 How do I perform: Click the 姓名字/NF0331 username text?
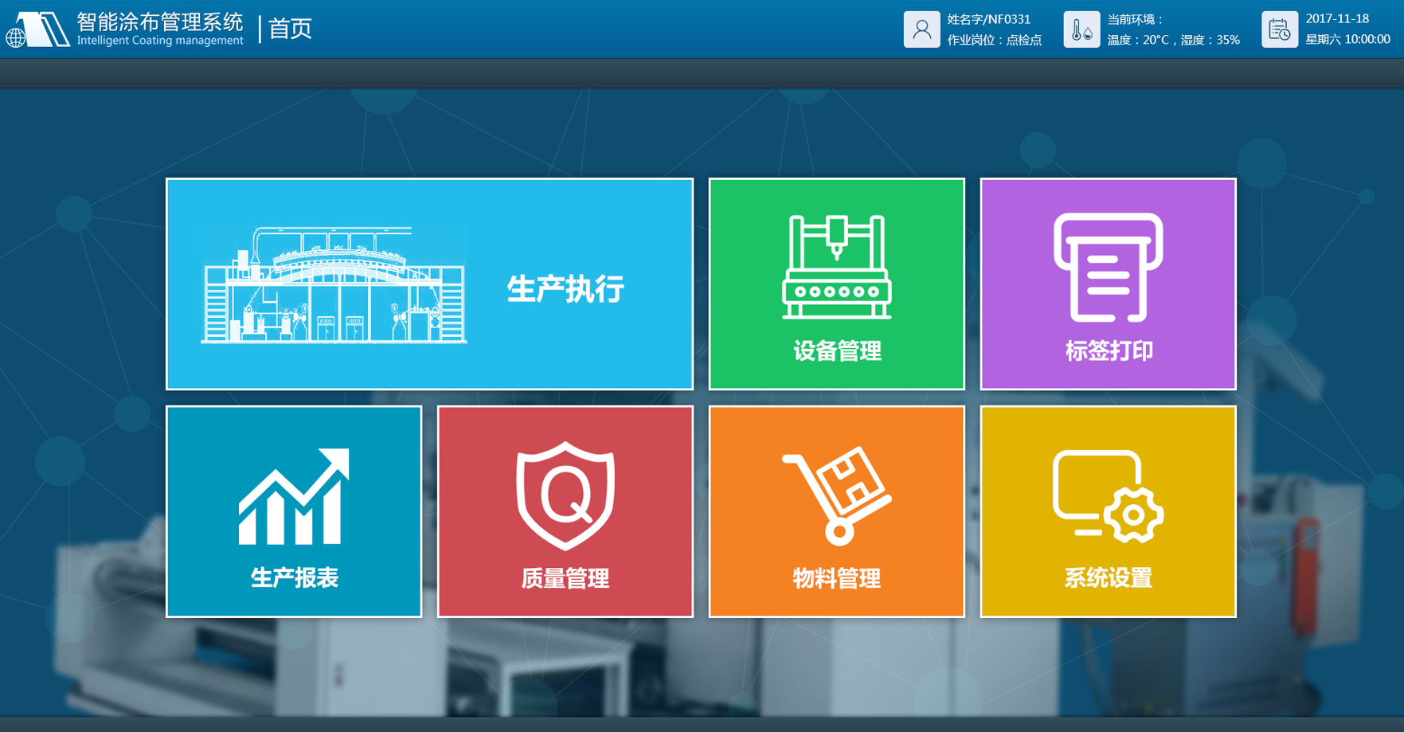coord(988,19)
